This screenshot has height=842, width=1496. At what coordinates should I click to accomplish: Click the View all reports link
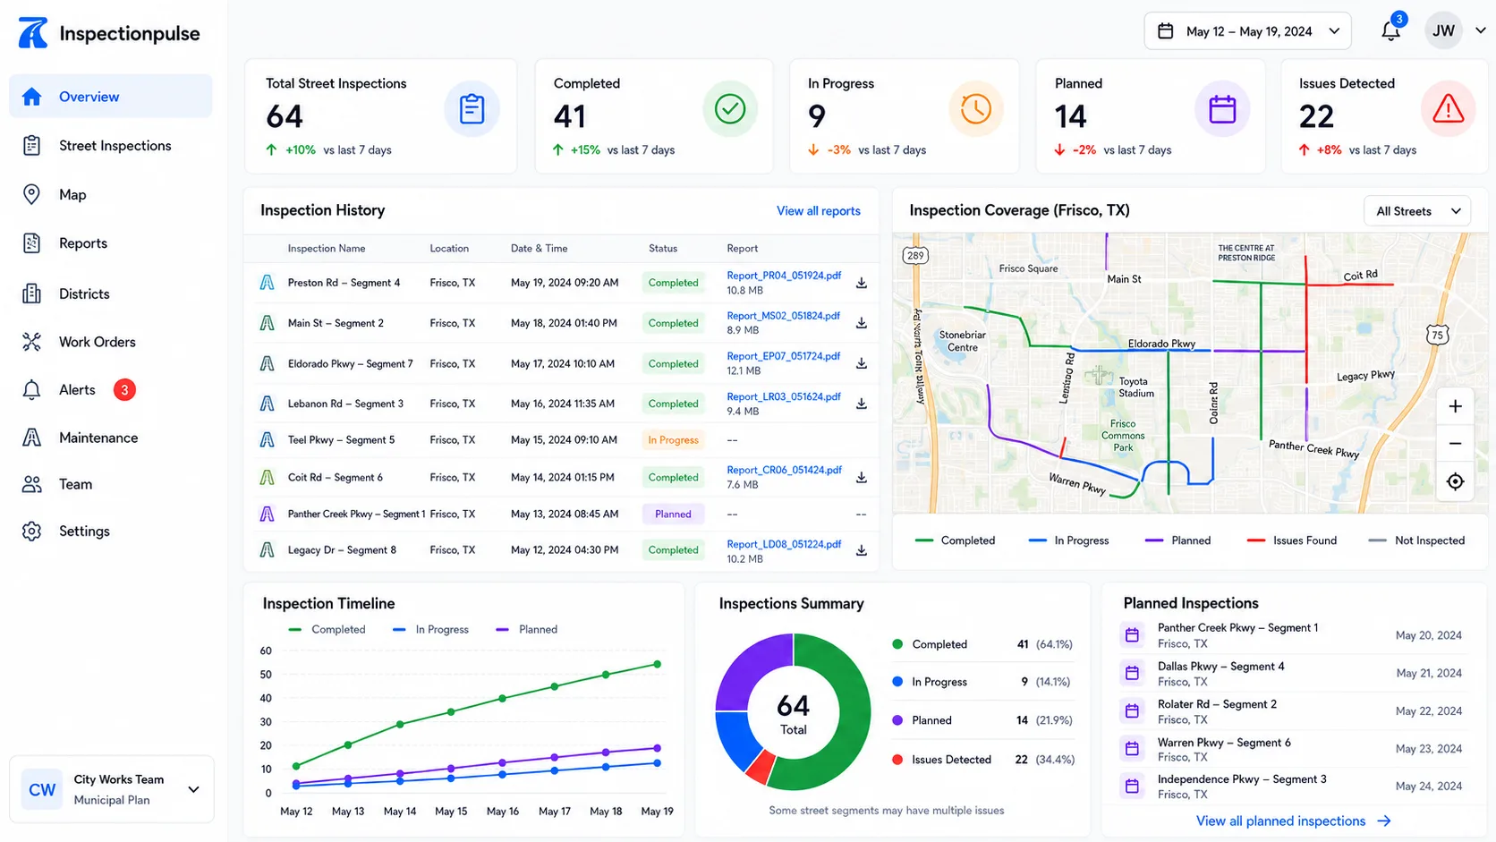click(x=819, y=211)
